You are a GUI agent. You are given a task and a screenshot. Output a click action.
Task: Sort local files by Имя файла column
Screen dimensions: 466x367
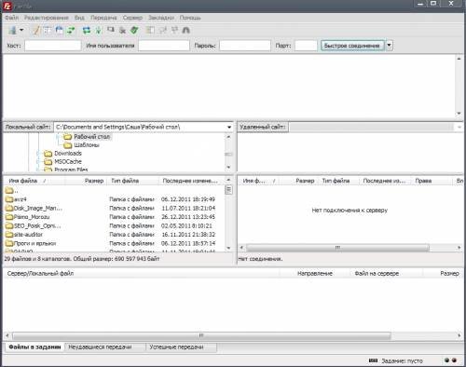34,181
